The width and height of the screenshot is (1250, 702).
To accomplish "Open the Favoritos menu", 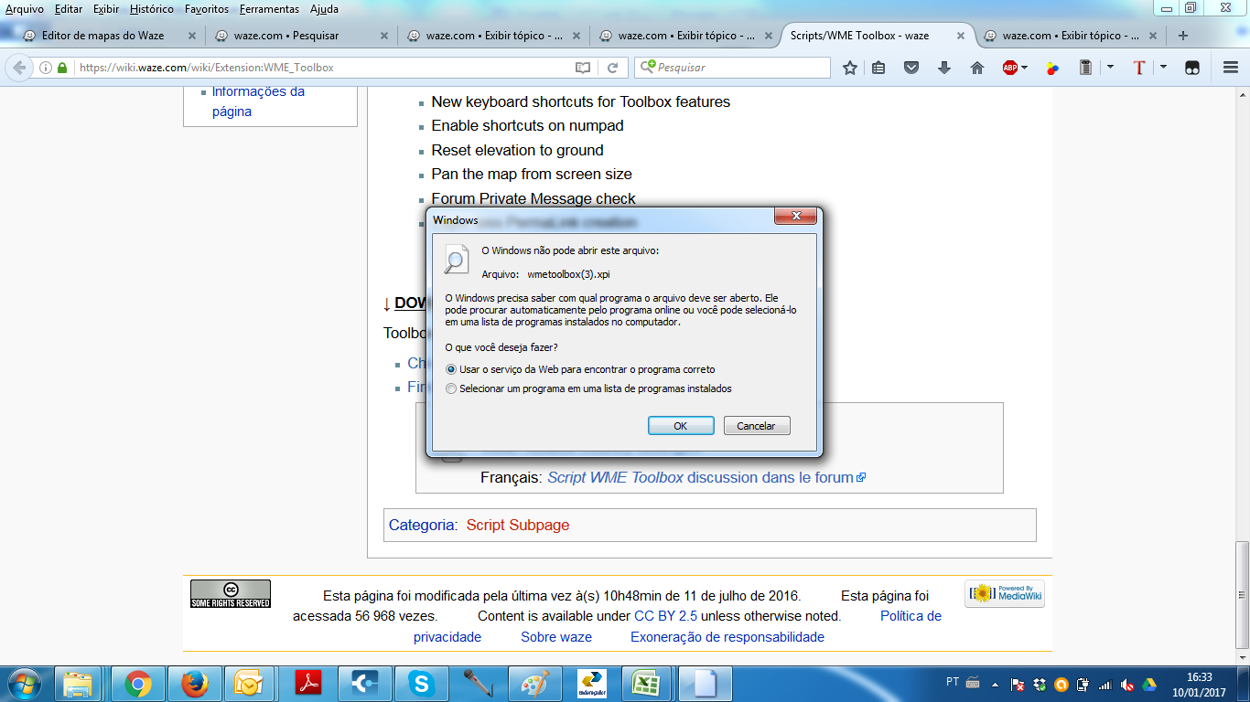I will coord(207,9).
